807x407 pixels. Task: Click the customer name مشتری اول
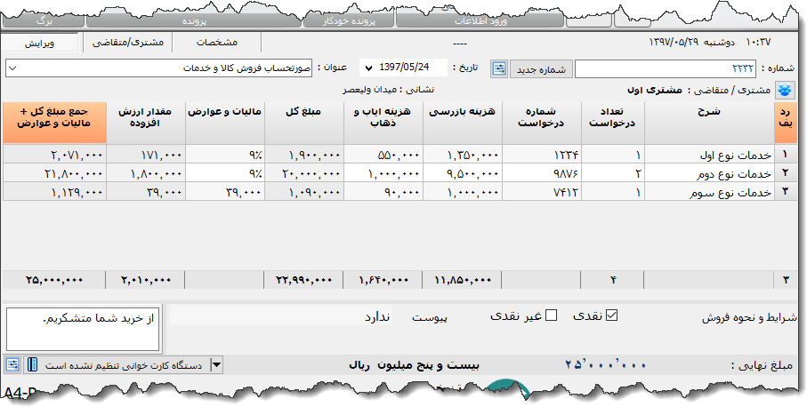(x=655, y=91)
